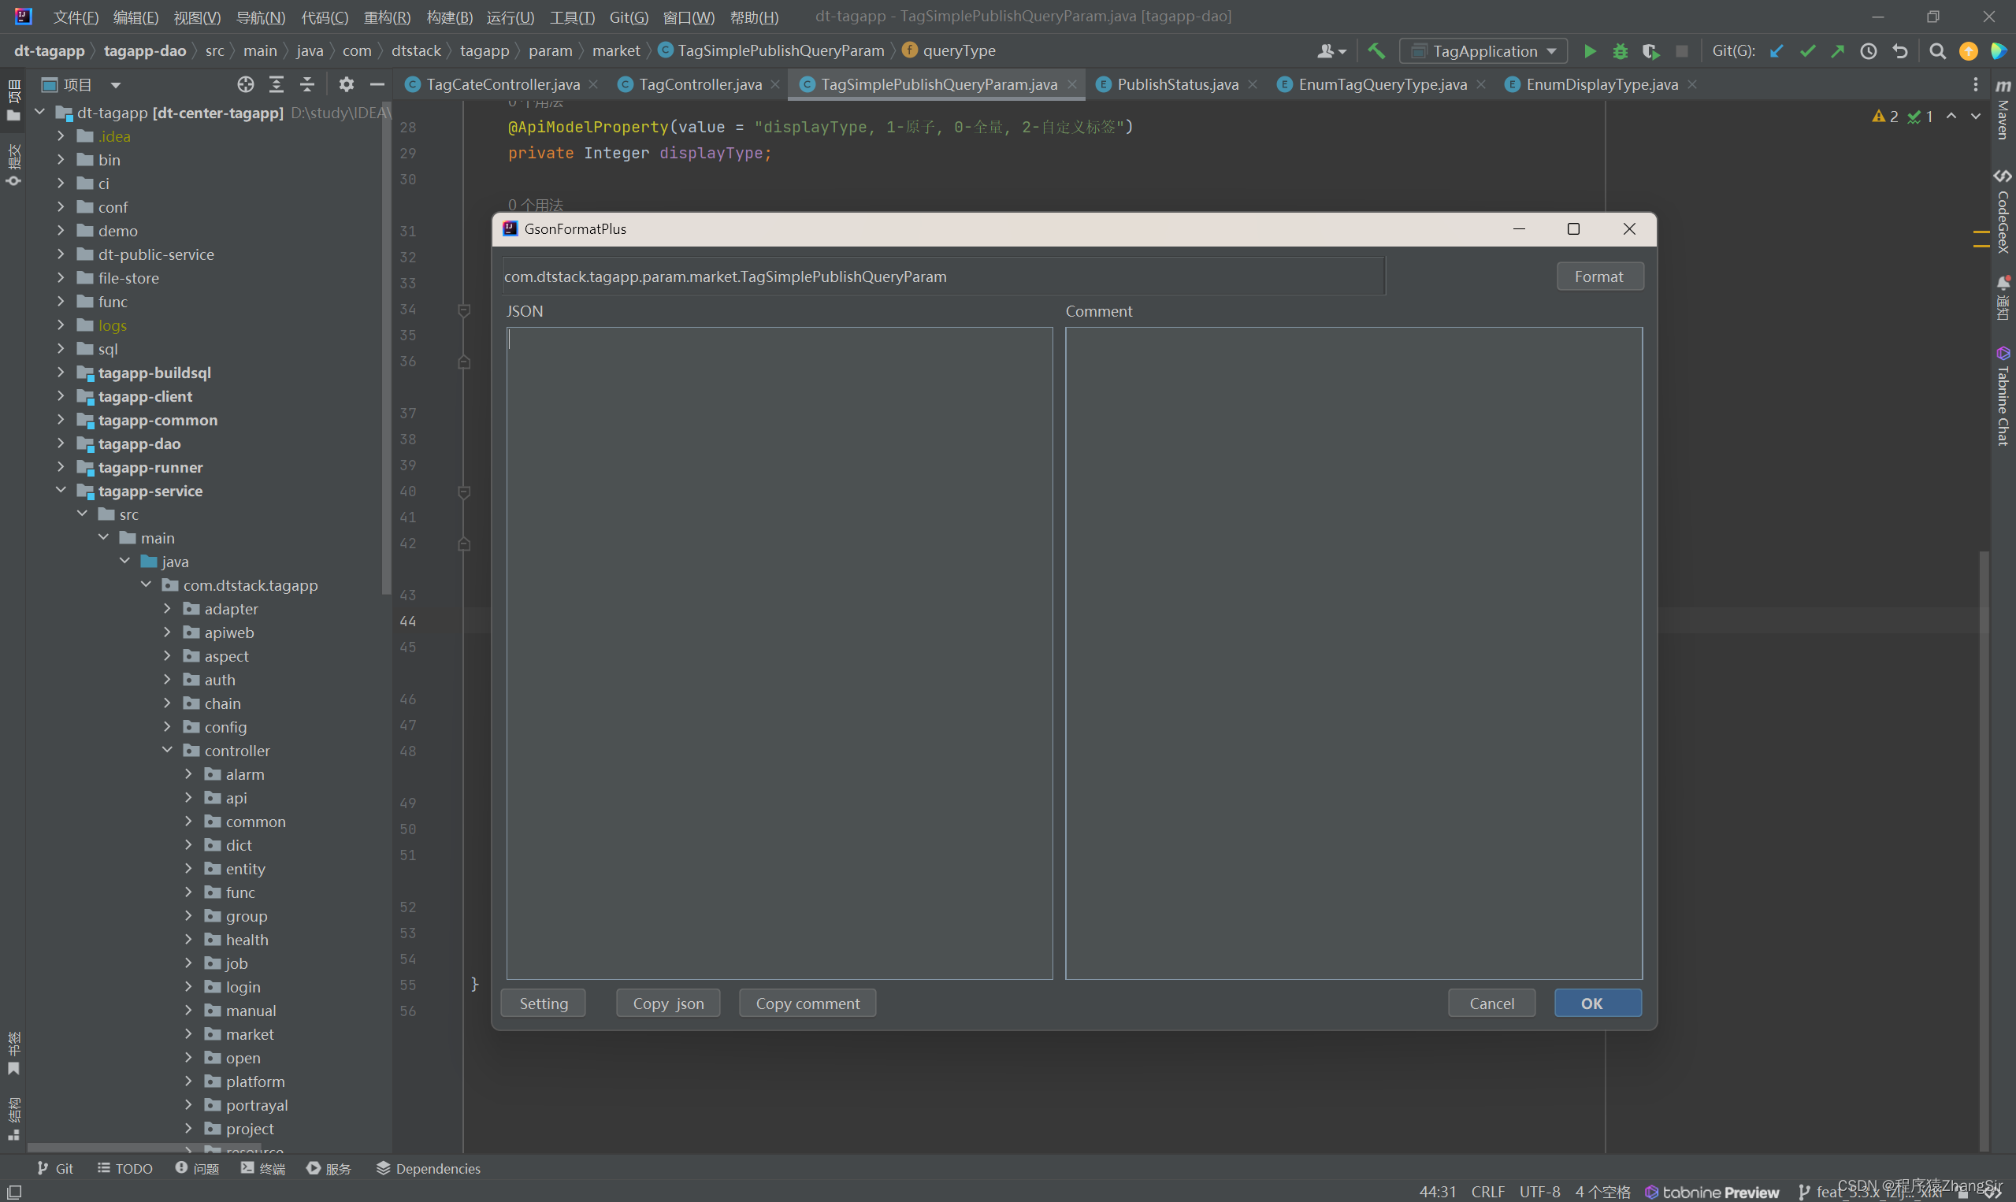Go to next highlighted error arrow
2016x1202 pixels.
click(1977, 117)
